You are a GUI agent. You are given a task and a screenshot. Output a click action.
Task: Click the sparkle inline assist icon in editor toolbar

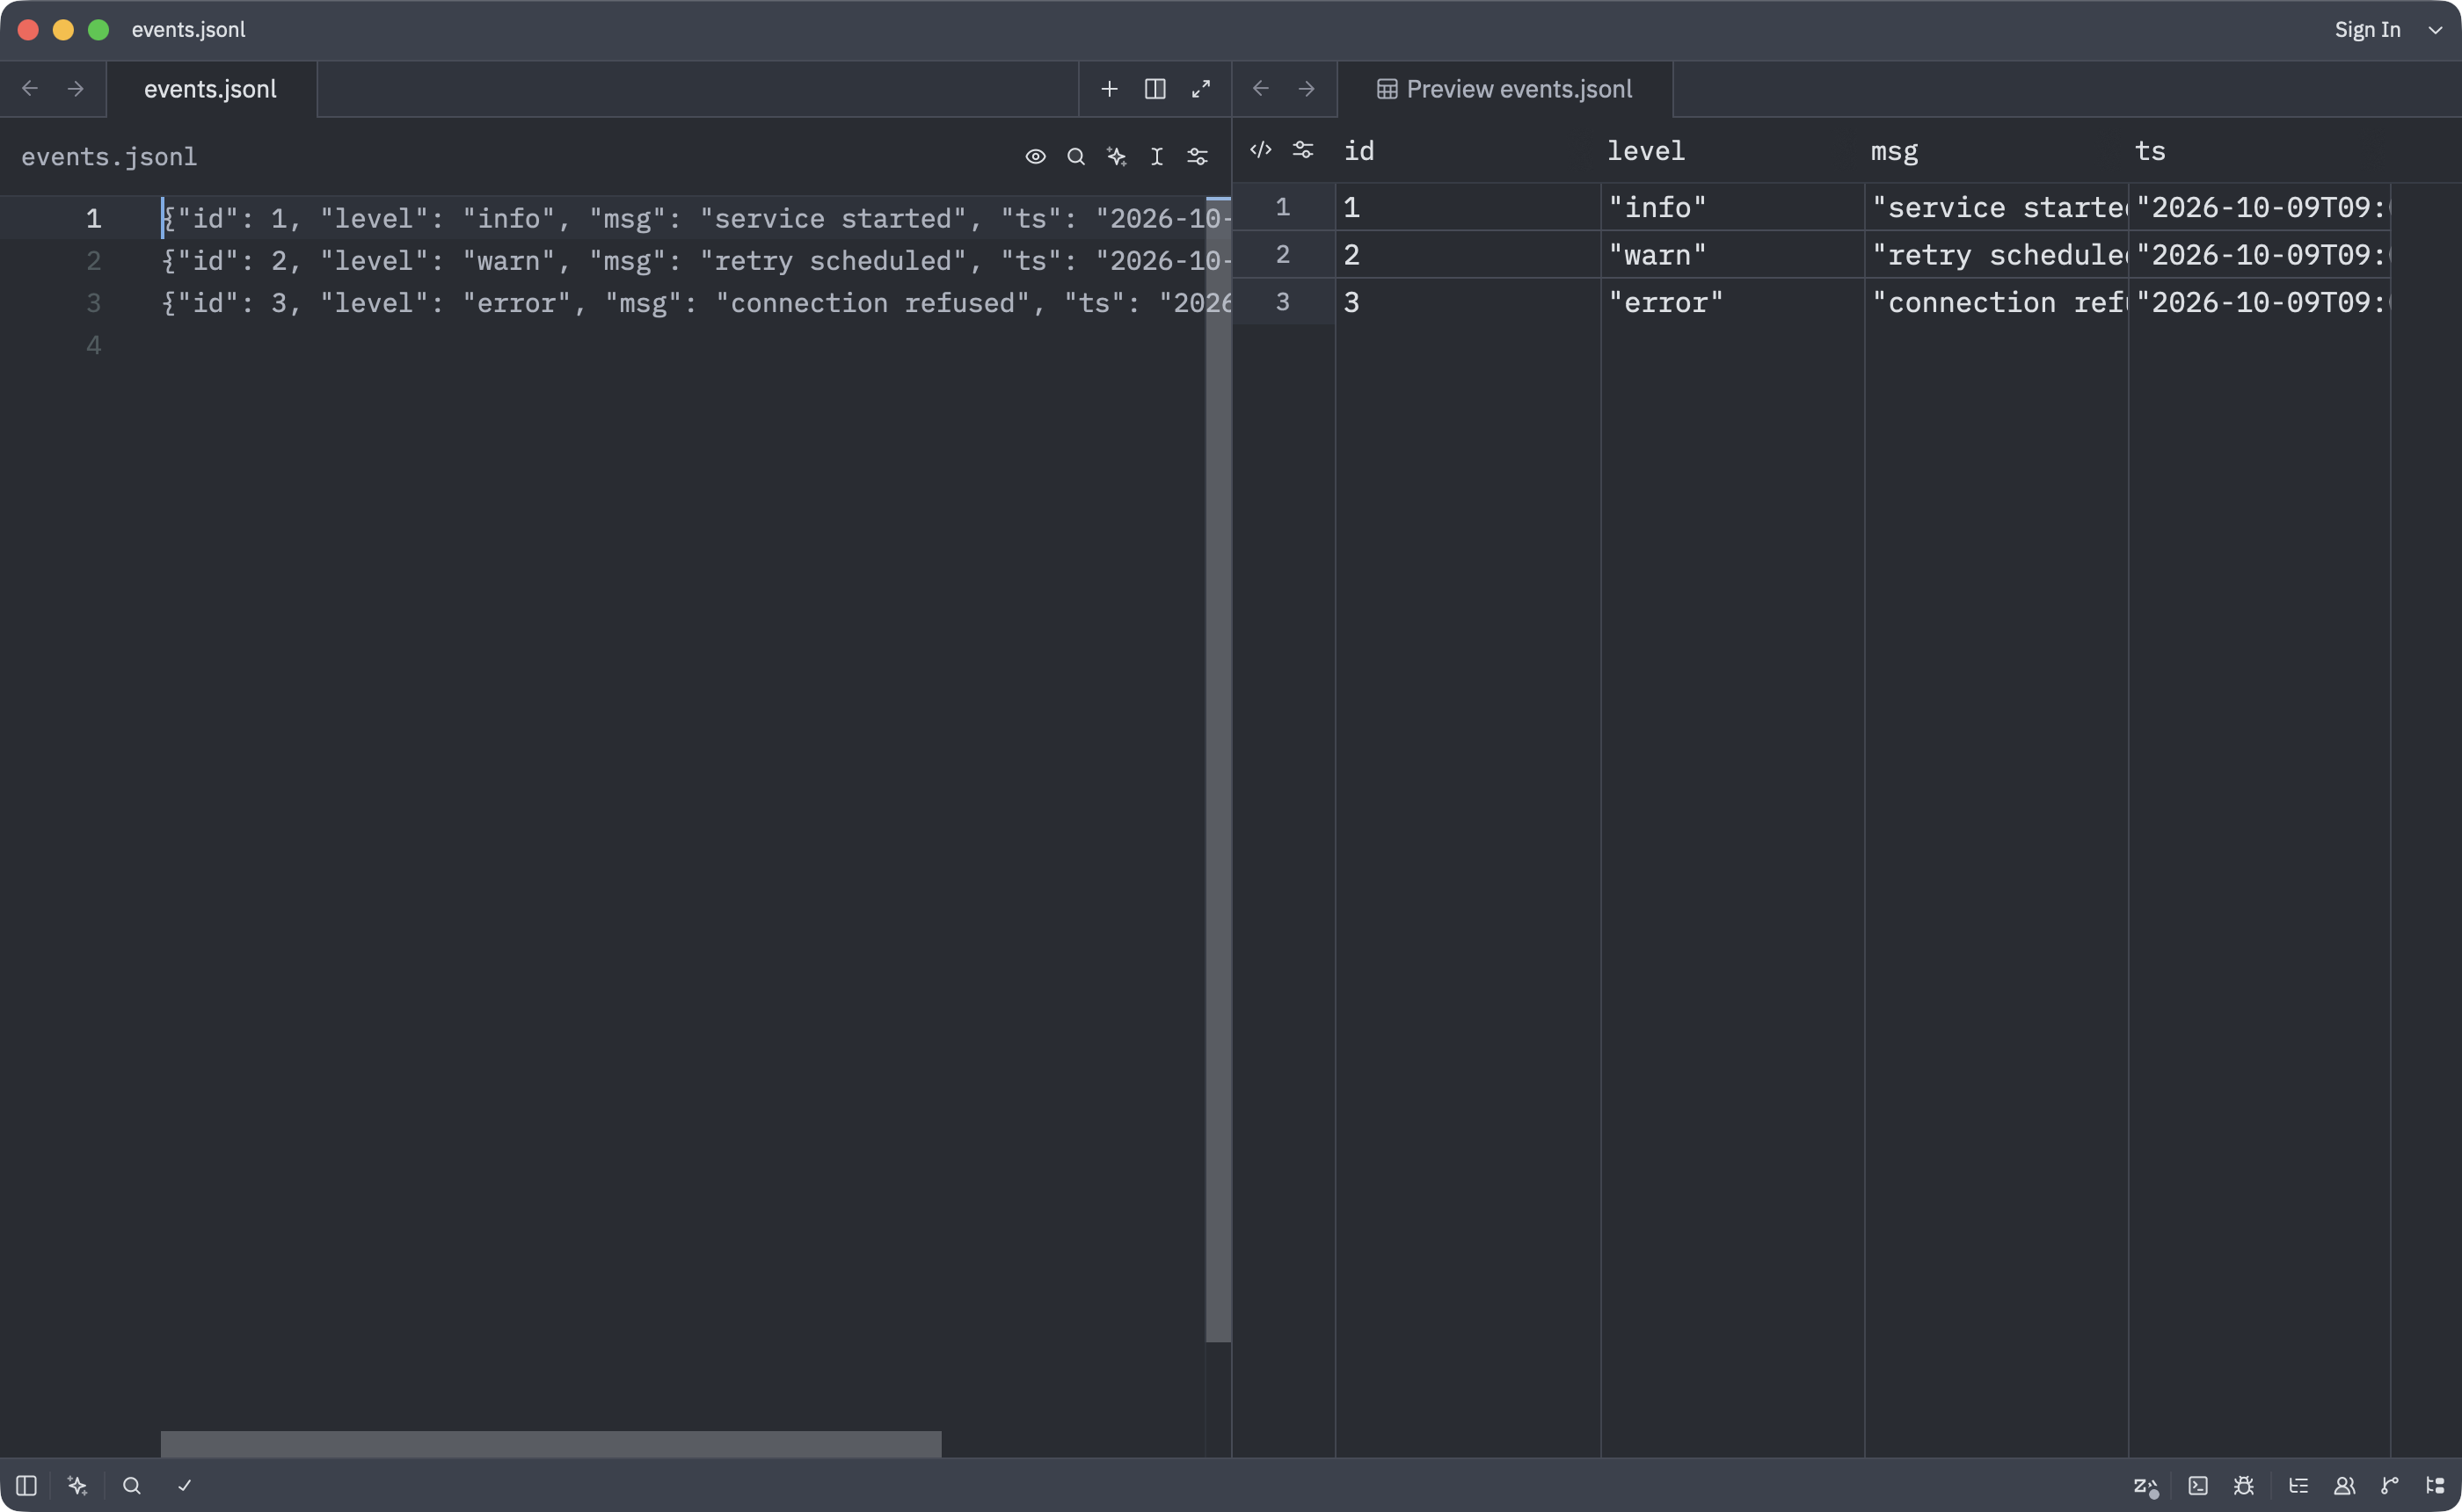1116,157
